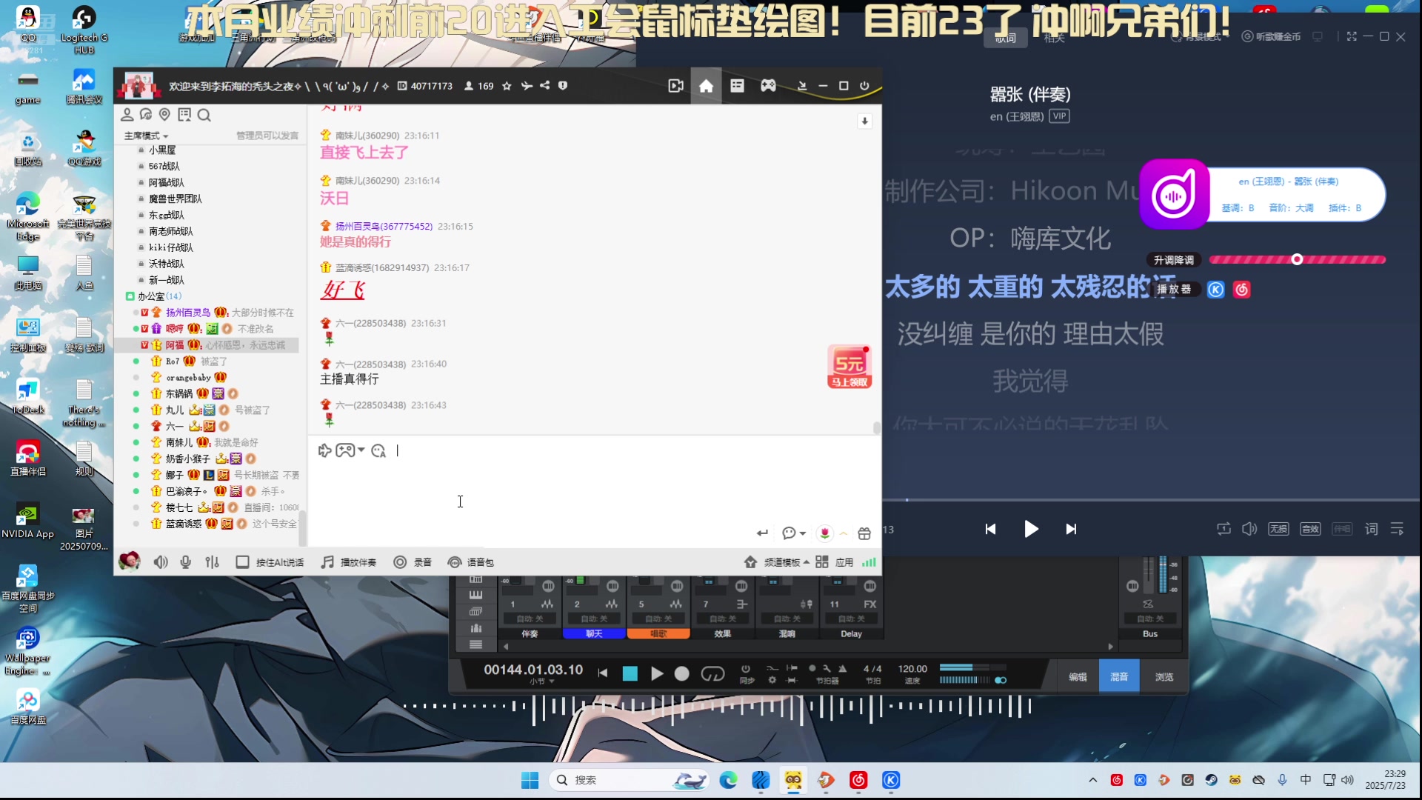The height and width of the screenshot is (800, 1422).
Task: Open the emoji face icon in chat input
Action: pyautogui.click(x=378, y=451)
